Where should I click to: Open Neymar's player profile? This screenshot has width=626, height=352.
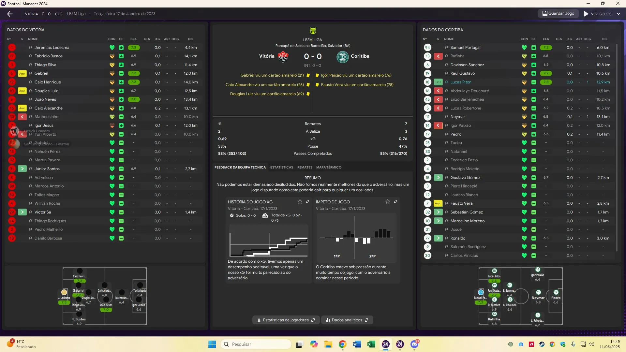point(458,117)
